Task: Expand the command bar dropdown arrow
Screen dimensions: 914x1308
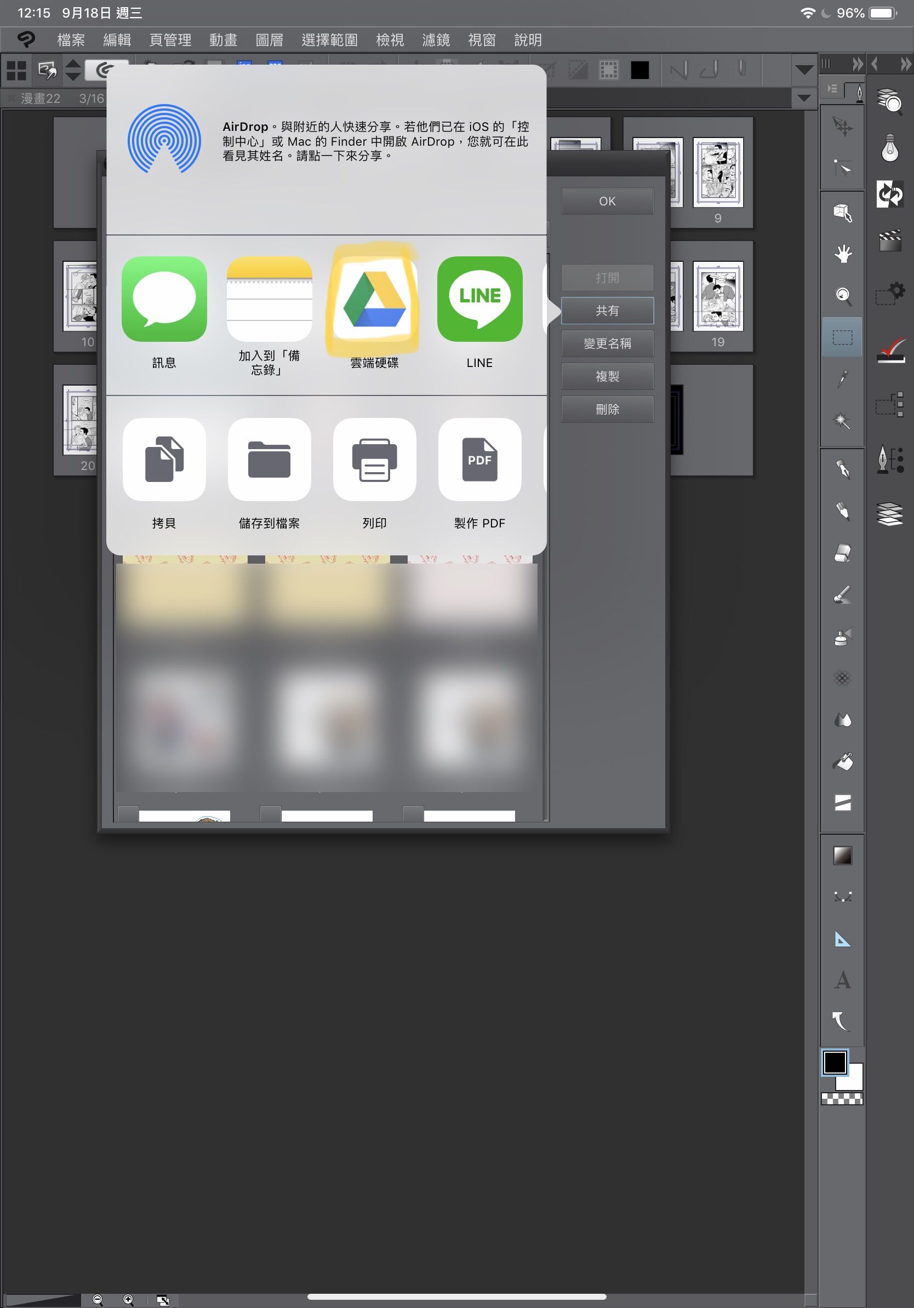Action: click(804, 70)
